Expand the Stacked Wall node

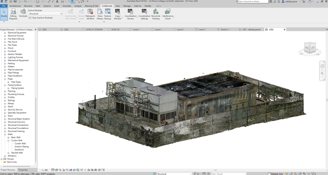(8, 153)
